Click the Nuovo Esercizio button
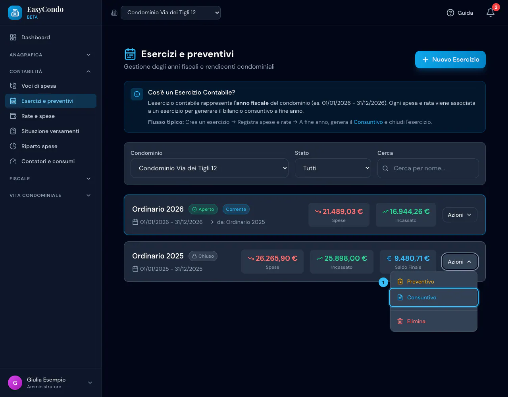The height and width of the screenshot is (397, 508). coord(450,60)
